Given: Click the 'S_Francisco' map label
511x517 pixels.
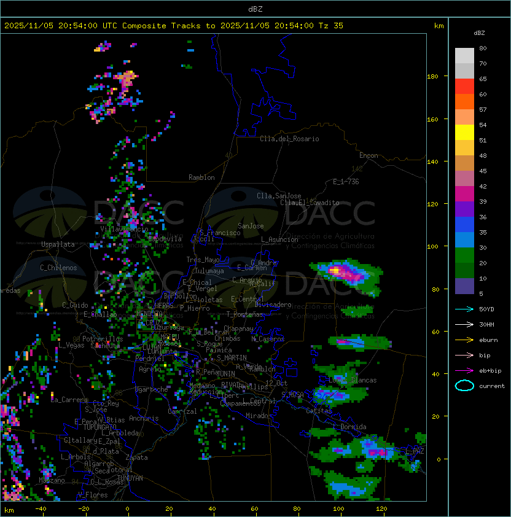Looking at the screenshot, I should (x=220, y=233).
